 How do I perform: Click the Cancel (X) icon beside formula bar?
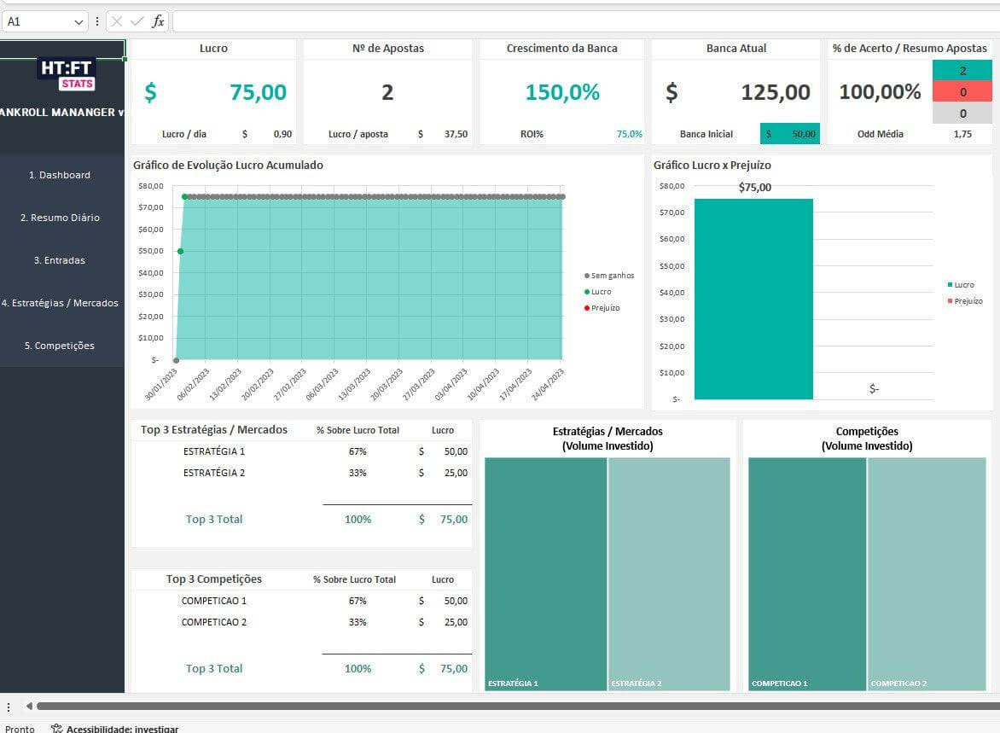[115, 21]
